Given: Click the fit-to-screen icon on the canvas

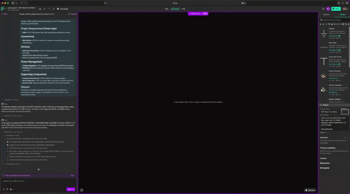Looking at the screenshot, I should pyautogui.click(x=82, y=190).
